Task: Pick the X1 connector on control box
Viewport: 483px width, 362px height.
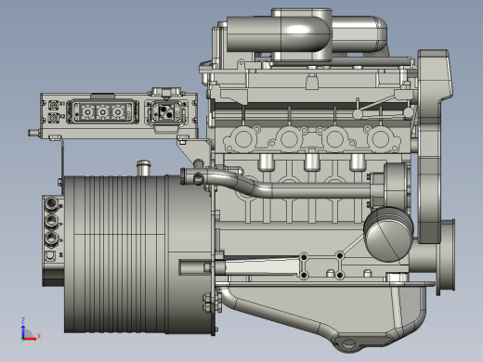Action: tap(54, 105)
